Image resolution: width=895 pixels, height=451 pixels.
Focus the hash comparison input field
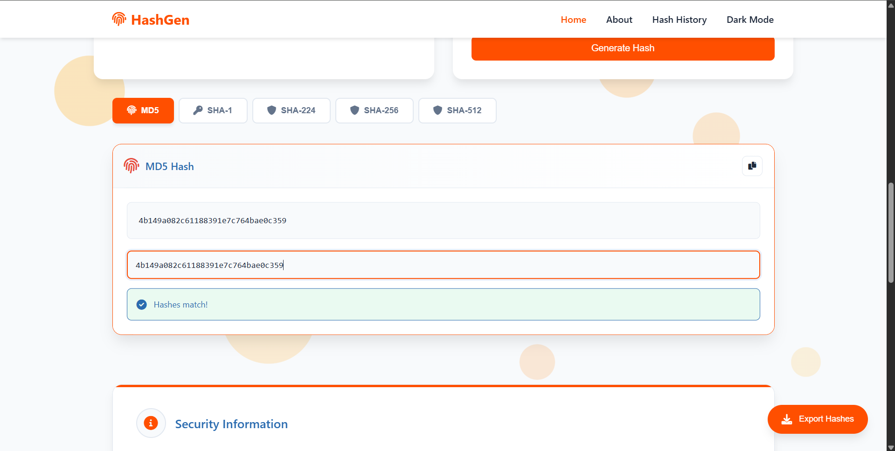point(443,265)
